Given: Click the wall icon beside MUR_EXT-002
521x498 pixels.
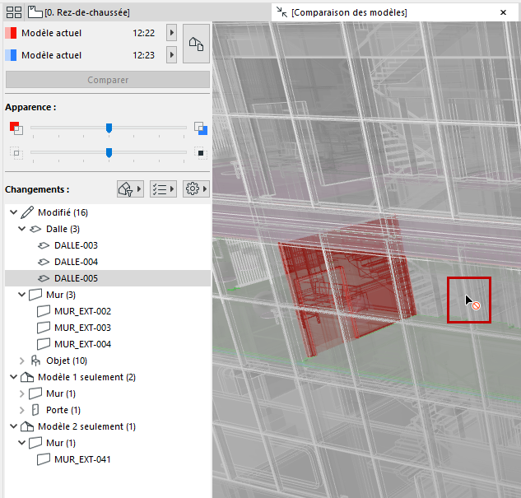Looking at the screenshot, I should [x=44, y=311].
